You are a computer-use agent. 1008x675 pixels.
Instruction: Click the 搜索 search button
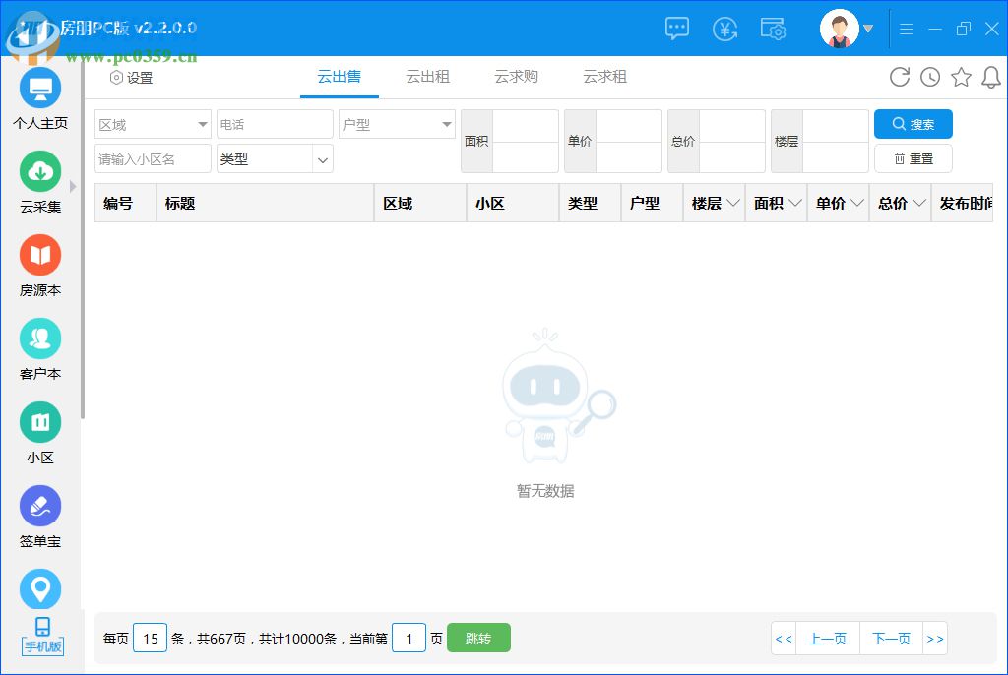click(913, 124)
